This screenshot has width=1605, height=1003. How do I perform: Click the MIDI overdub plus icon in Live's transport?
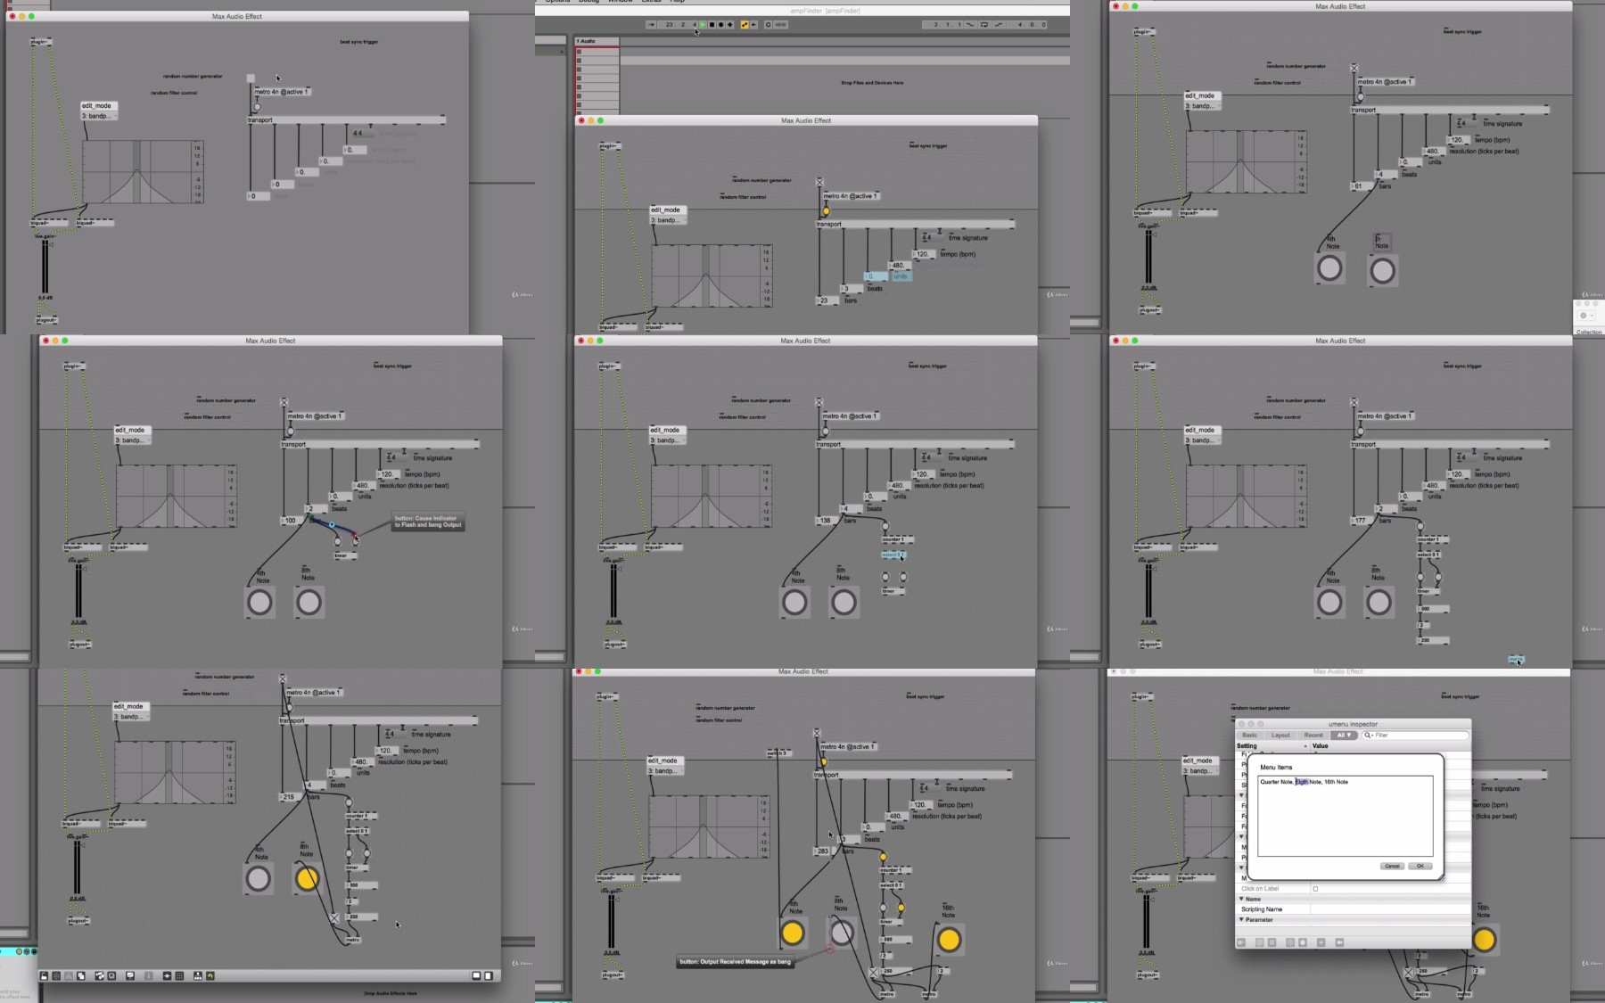[730, 25]
